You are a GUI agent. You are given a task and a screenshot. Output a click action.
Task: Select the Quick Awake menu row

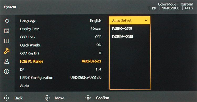(x=61, y=45)
